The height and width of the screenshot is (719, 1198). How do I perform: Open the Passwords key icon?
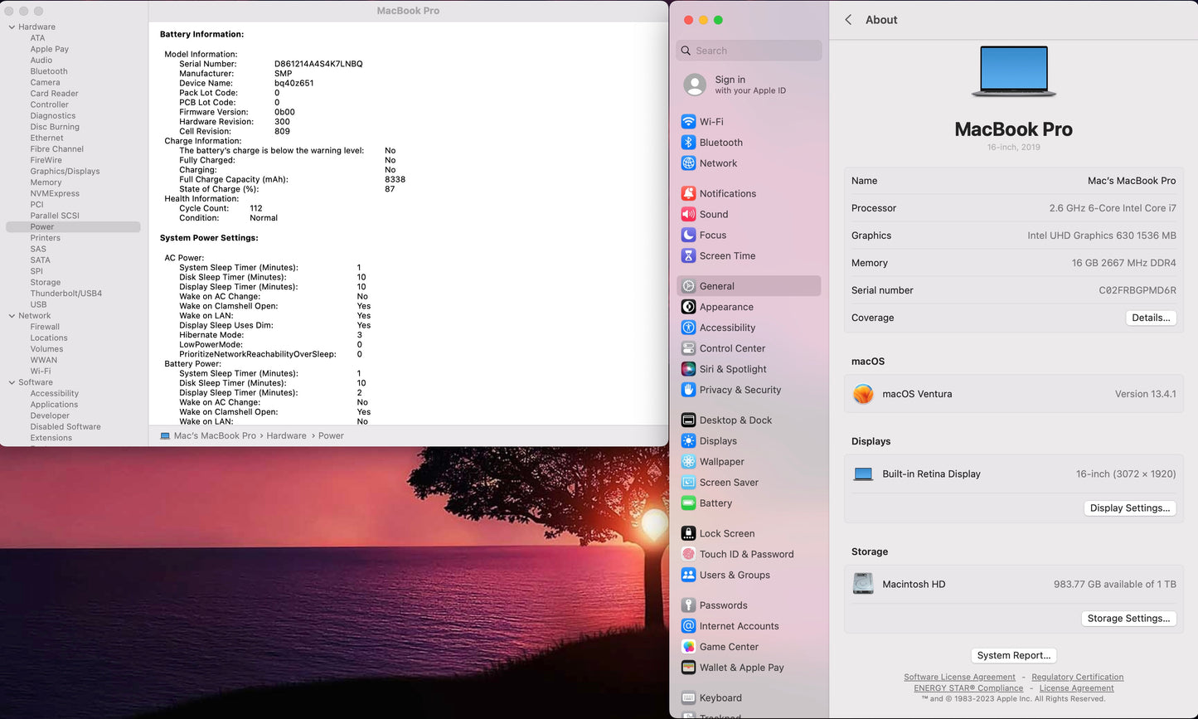(x=688, y=605)
